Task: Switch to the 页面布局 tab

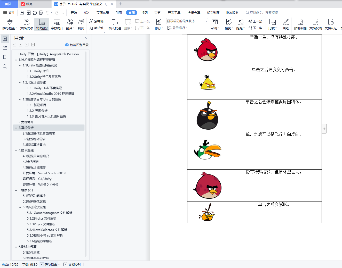Action: 103,13
